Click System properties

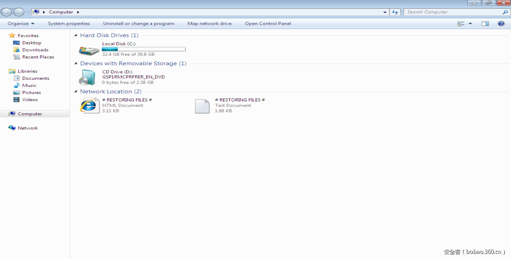pos(69,24)
